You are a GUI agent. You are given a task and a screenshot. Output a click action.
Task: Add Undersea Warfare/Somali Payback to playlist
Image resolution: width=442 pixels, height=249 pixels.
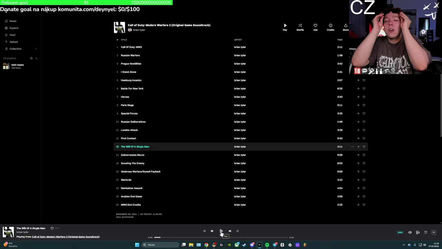coord(358,172)
